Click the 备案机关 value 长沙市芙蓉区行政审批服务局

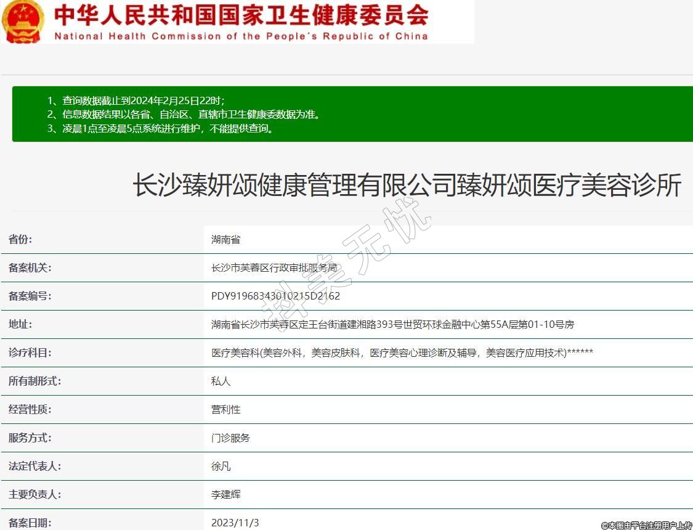pos(274,268)
